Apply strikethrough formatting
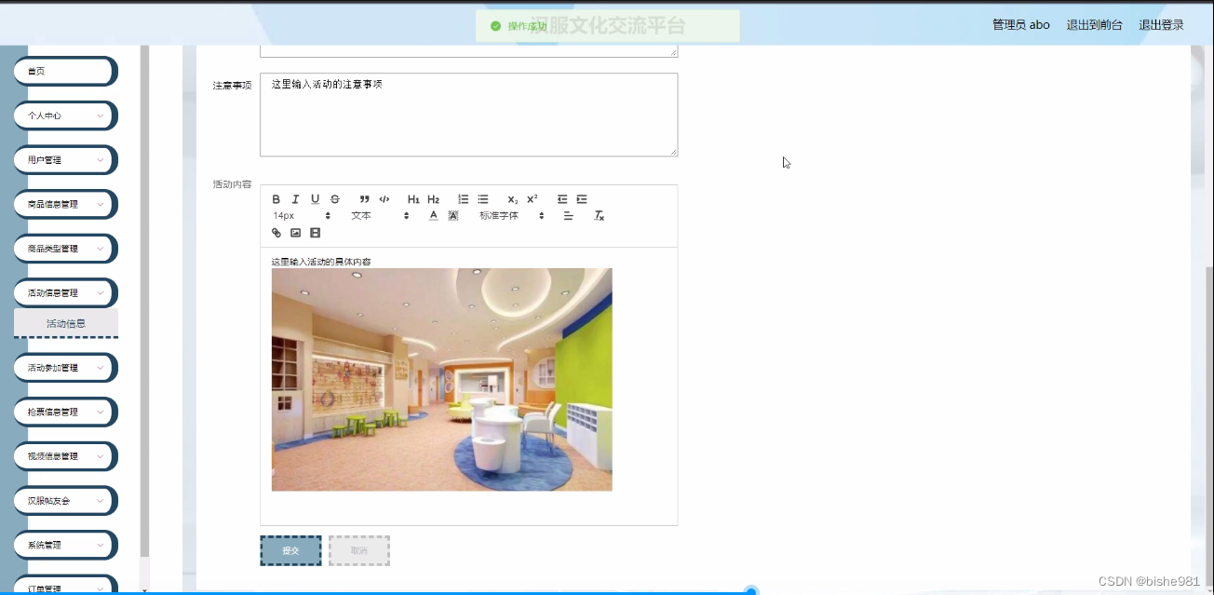The image size is (1214, 595). pyautogui.click(x=334, y=198)
